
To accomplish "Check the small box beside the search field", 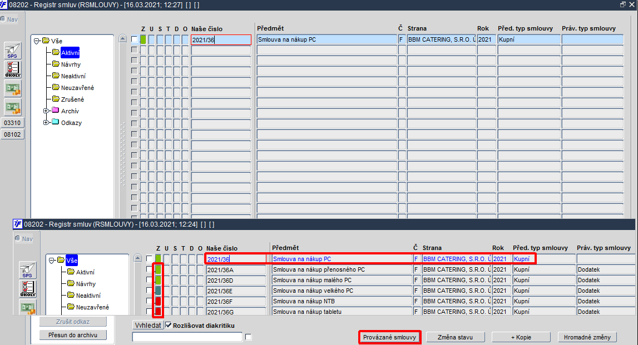I will tap(249, 337).
